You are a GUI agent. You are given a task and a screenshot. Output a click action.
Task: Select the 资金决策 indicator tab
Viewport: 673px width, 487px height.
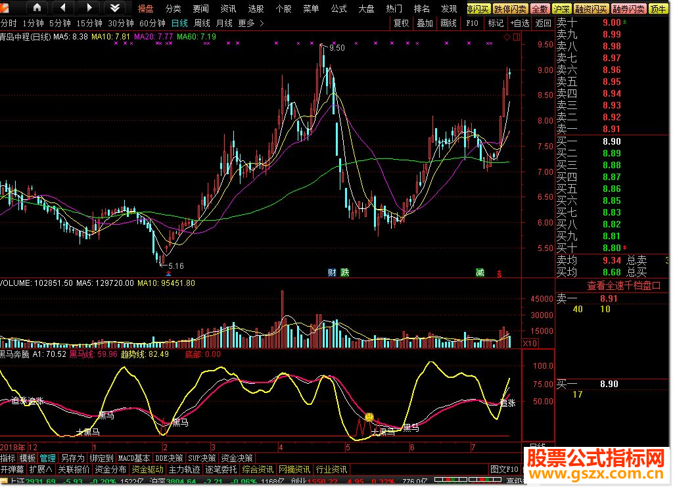[x=237, y=458]
